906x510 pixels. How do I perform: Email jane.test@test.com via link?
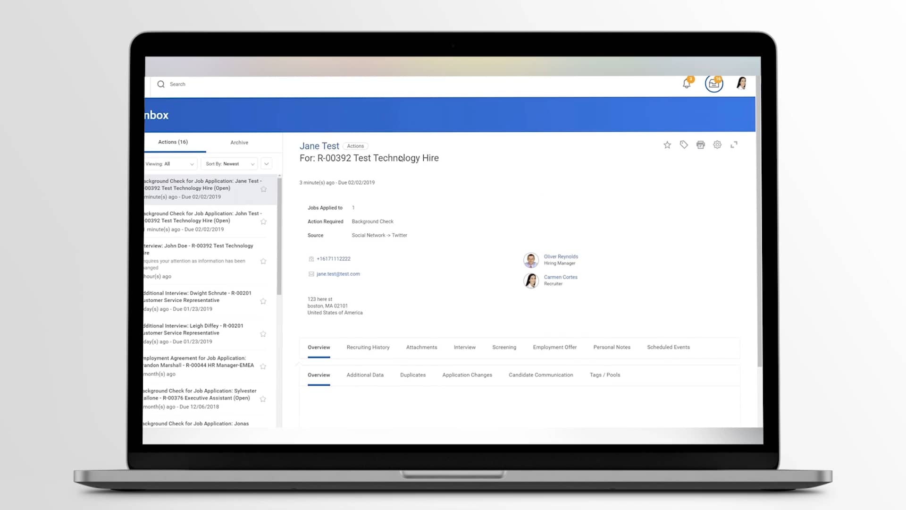[338, 273]
